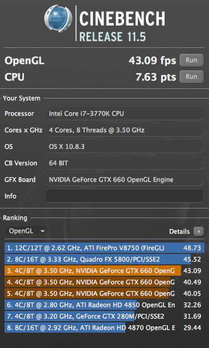This screenshot has height=348, width=209.
Task: Open the OpenGL ranking dropdown
Action: point(26,231)
